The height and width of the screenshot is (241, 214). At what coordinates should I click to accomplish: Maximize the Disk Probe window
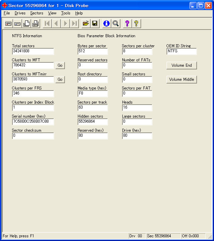pos(201,6)
